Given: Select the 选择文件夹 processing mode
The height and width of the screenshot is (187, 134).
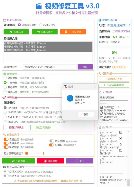Looking at the screenshot, I should [x=41, y=25].
